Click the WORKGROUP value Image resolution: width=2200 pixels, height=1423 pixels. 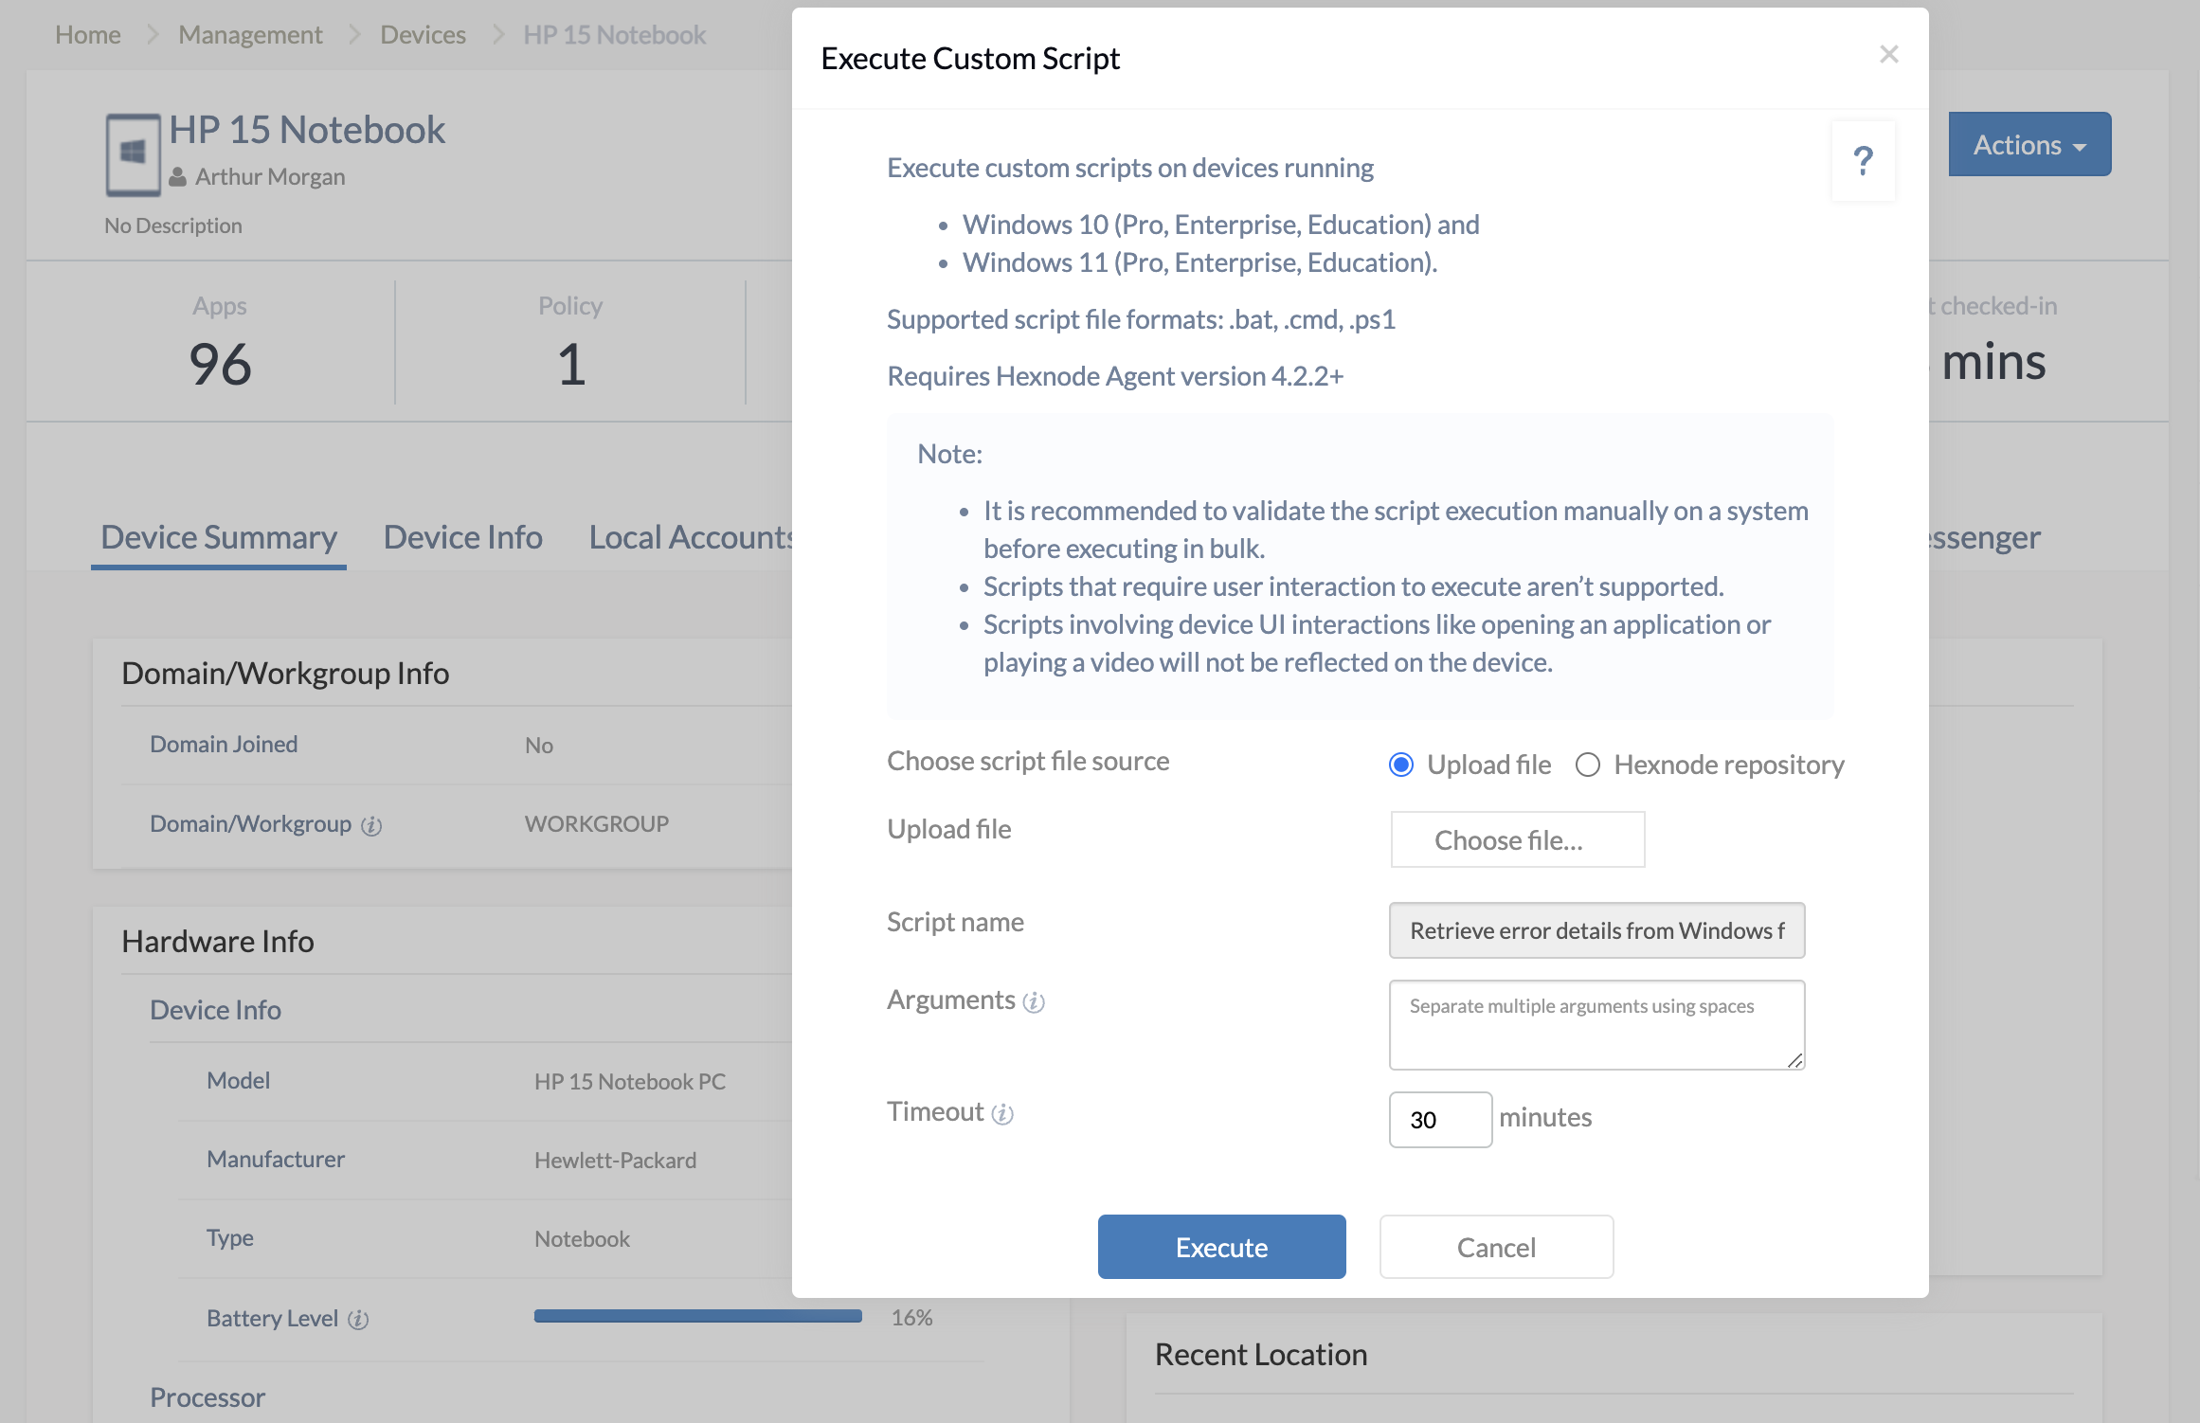[x=597, y=824]
